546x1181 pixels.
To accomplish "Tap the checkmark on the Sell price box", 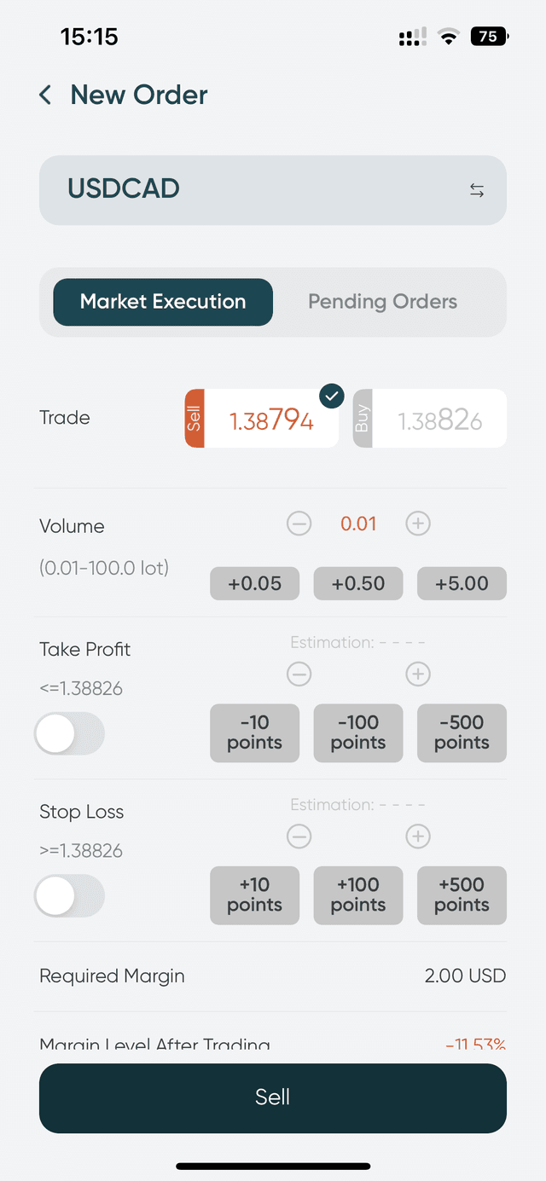I will click(x=331, y=396).
